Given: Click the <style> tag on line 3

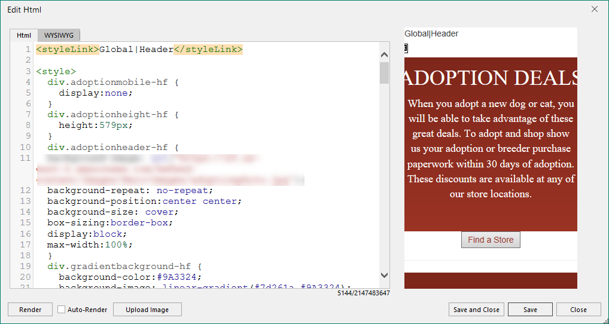Looking at the screenshot, I should pos(56,71).
